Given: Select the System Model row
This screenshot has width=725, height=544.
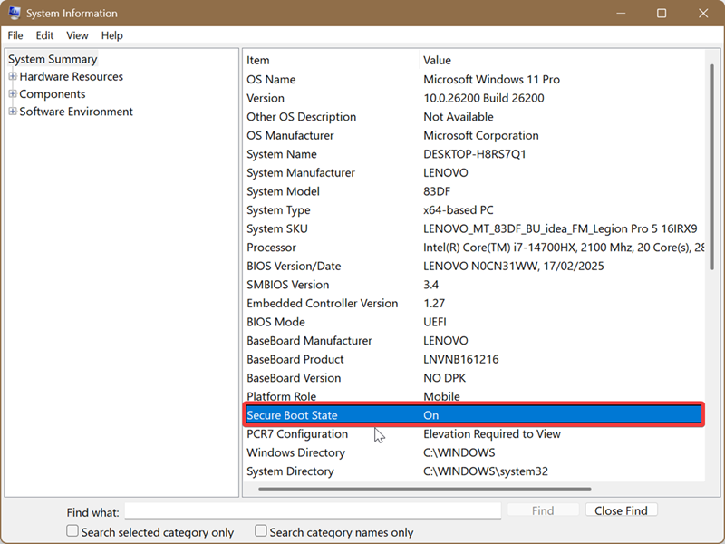Looking at the screenshot, I should click(474, 191).
